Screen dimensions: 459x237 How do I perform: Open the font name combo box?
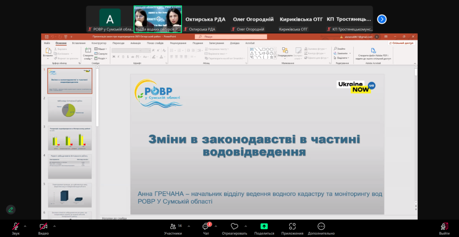[x=126, y=51]
